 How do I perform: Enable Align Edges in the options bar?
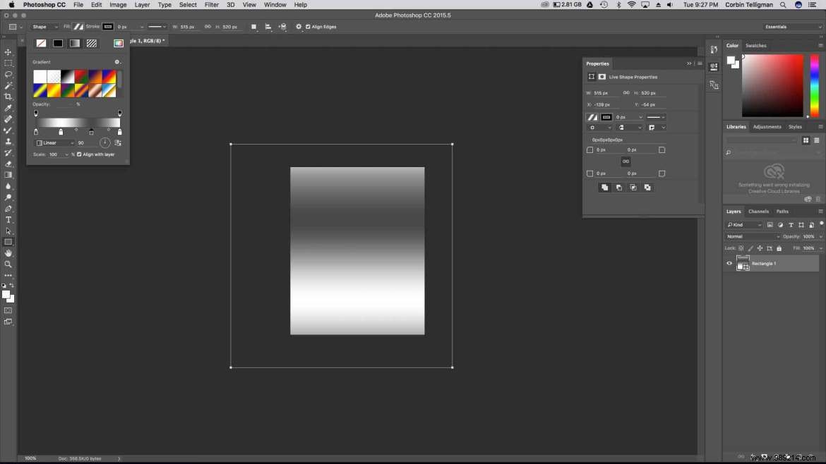[x=308, y=27]
